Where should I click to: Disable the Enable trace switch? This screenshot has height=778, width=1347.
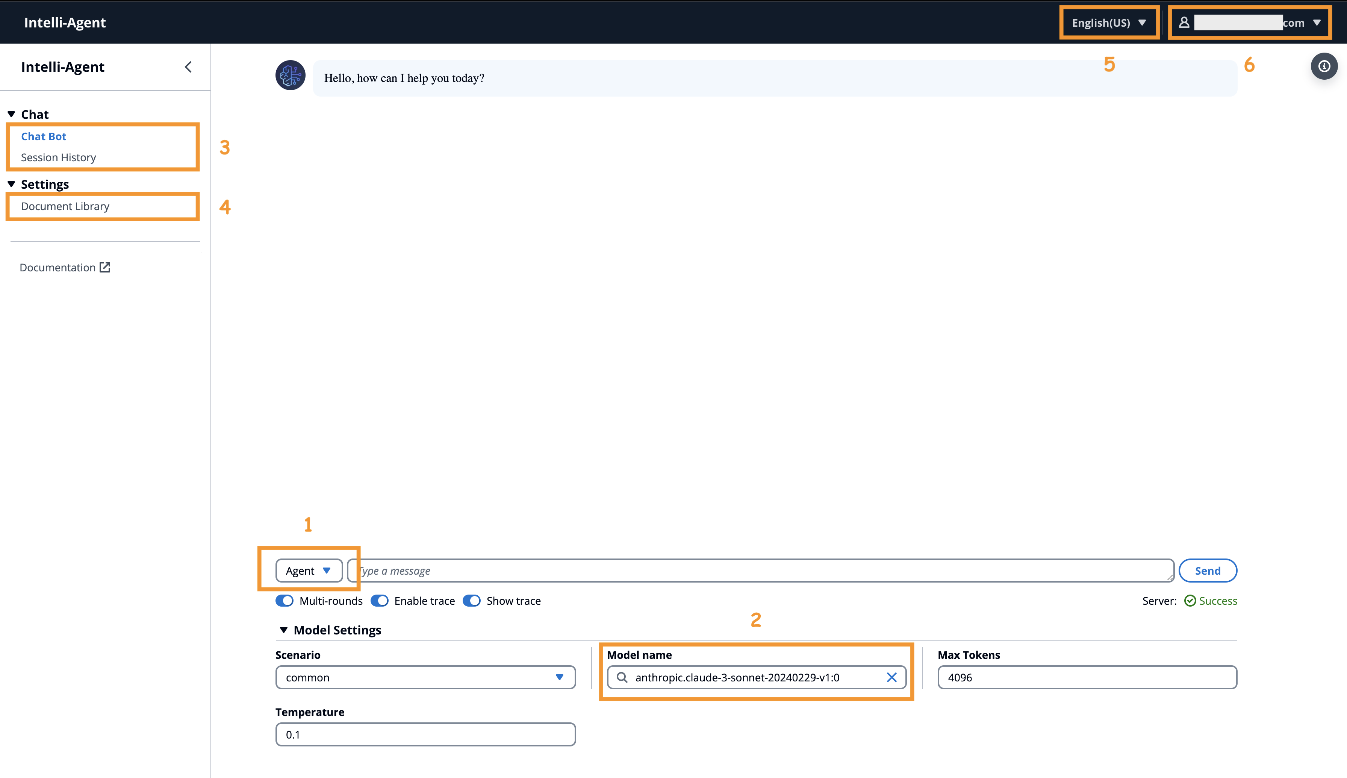[379, 601]
